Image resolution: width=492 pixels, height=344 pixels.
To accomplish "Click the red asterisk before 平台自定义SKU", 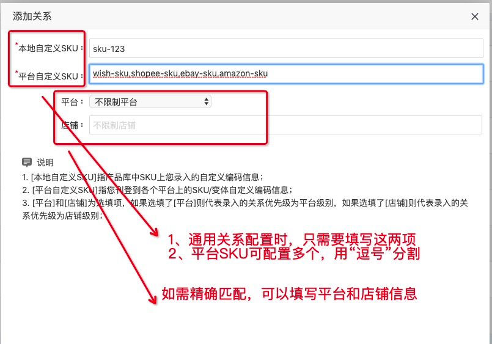I will click(x=17, y=73).
